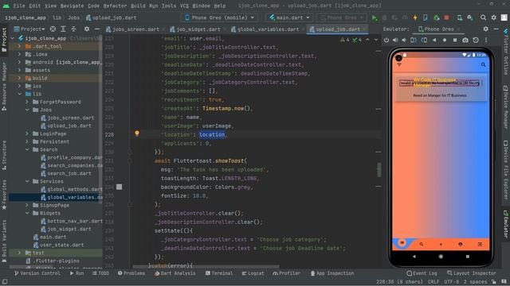510x286 pixels.
Task: Tap profile icon in phone bottom navigation
Action: (461, 244)
